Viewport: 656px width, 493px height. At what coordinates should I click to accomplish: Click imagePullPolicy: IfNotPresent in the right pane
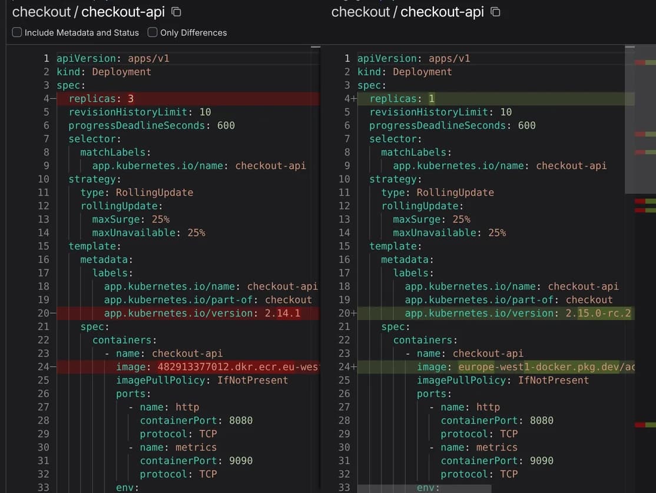503,380
